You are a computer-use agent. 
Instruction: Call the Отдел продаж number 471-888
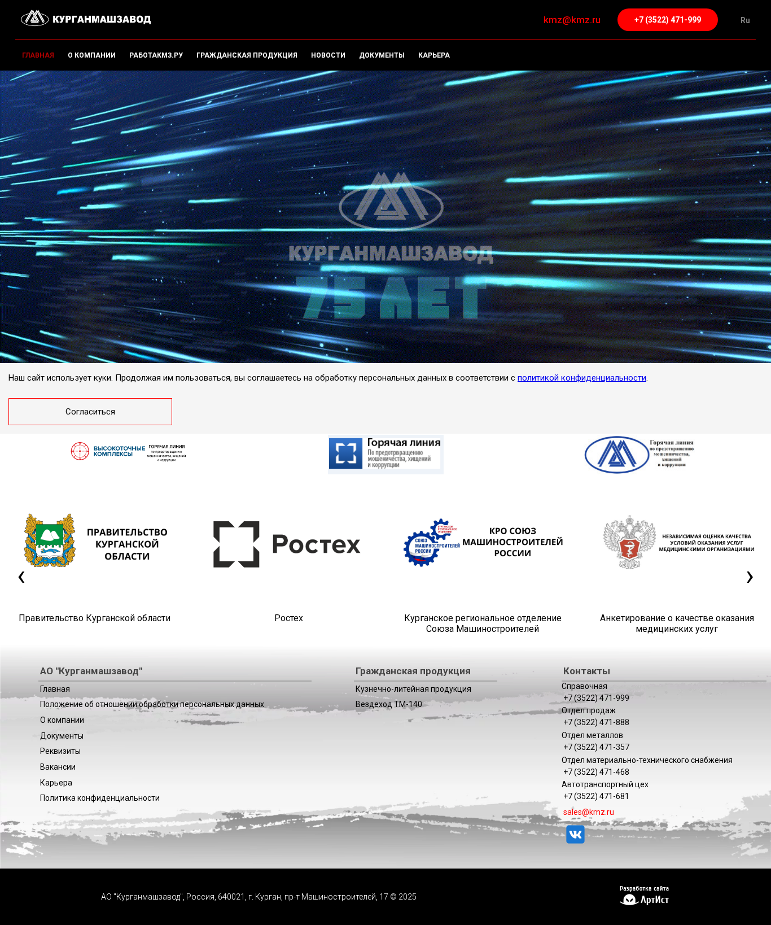(x=596, y=722)
